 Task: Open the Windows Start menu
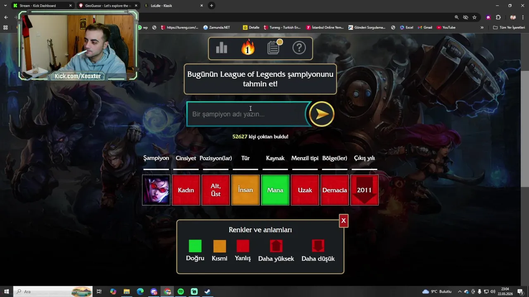[x=7, y=292]
